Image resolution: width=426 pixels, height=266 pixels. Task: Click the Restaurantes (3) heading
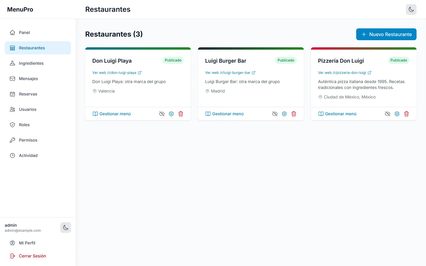pos(114,34)
